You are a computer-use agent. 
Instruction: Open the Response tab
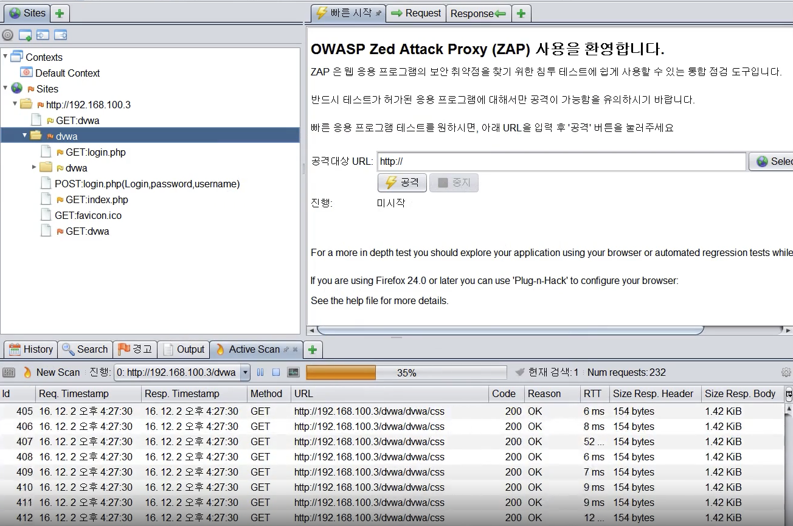pyautogui.click(x=479, y=13)
